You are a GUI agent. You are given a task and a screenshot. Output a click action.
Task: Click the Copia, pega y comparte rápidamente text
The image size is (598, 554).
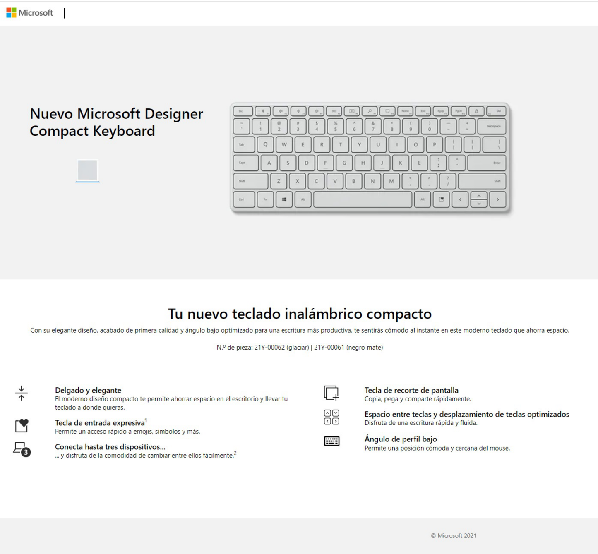click(418, 399)
